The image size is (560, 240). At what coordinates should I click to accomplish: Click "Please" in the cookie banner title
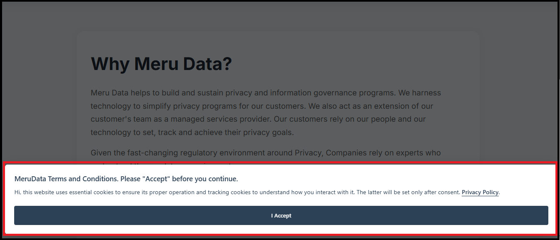(x=130, y=179)
